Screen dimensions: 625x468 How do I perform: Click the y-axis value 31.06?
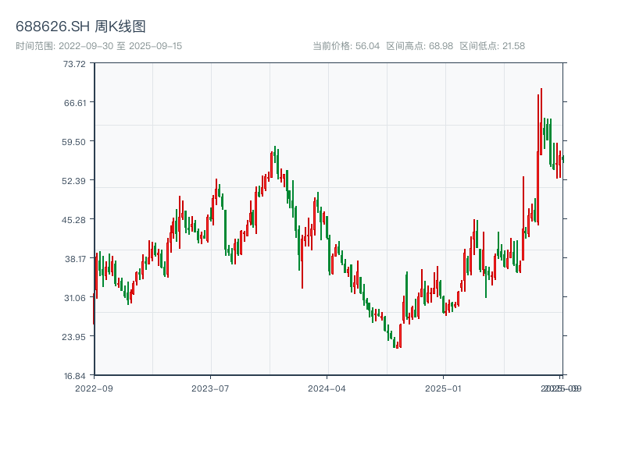tap(75, 298)
